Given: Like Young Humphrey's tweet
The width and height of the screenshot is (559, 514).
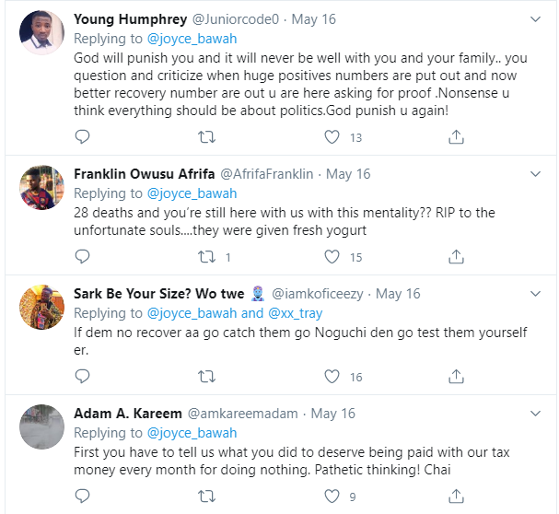Looking at the screenshot, I should [x=332, y=137].
